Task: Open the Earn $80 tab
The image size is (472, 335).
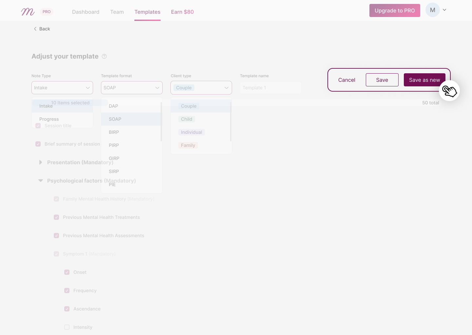Action: [182, 12]
